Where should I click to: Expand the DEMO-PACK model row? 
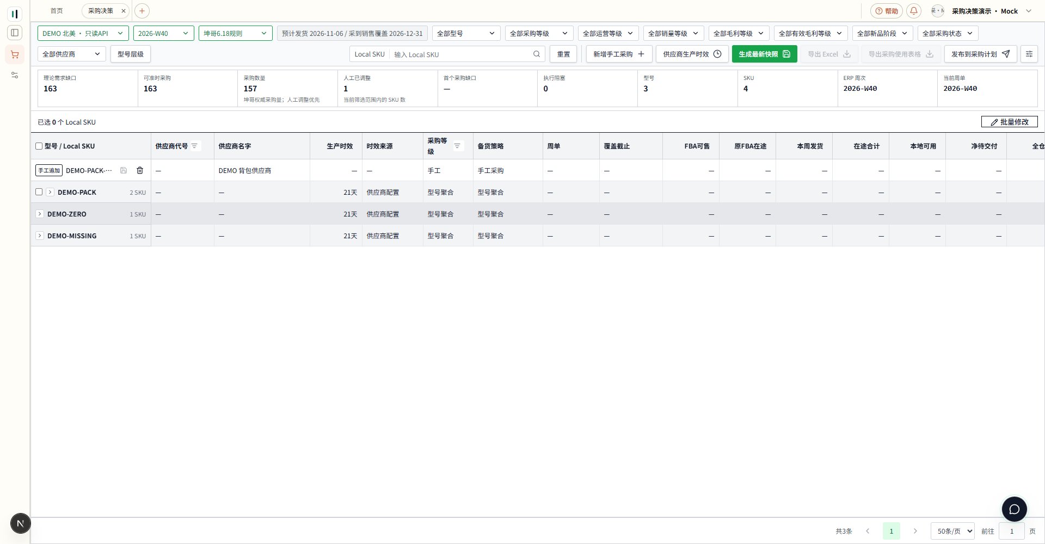pyautogui.click(x=50, y=192)
